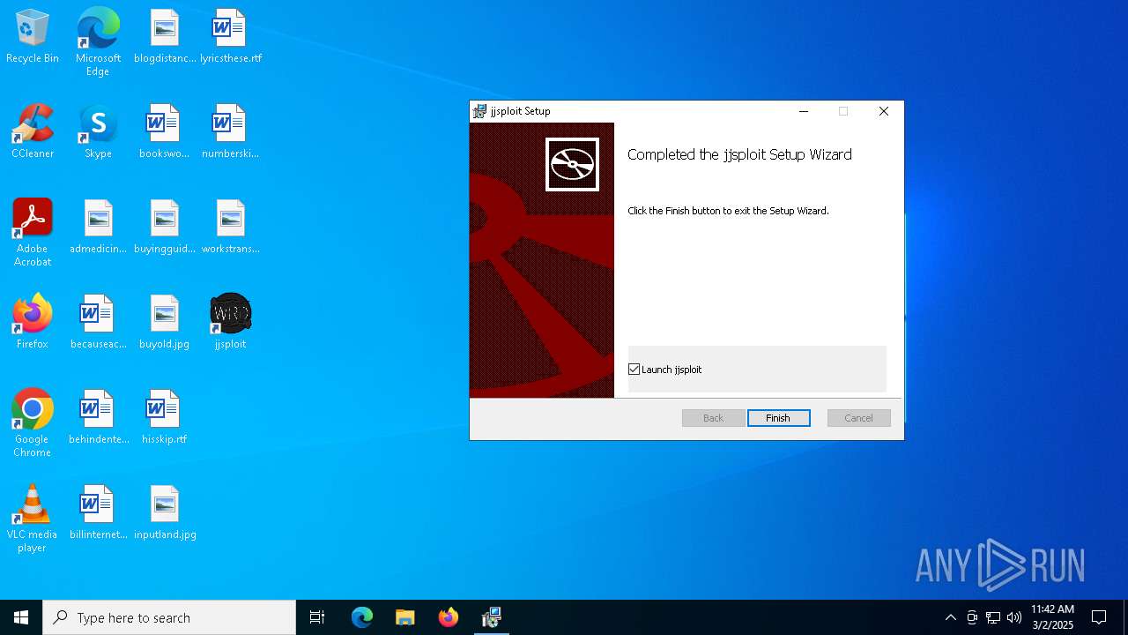The image size is (1128, 635).
Task: Select the Recycle Bin desktop icon
Action: [x=33, y=37]
